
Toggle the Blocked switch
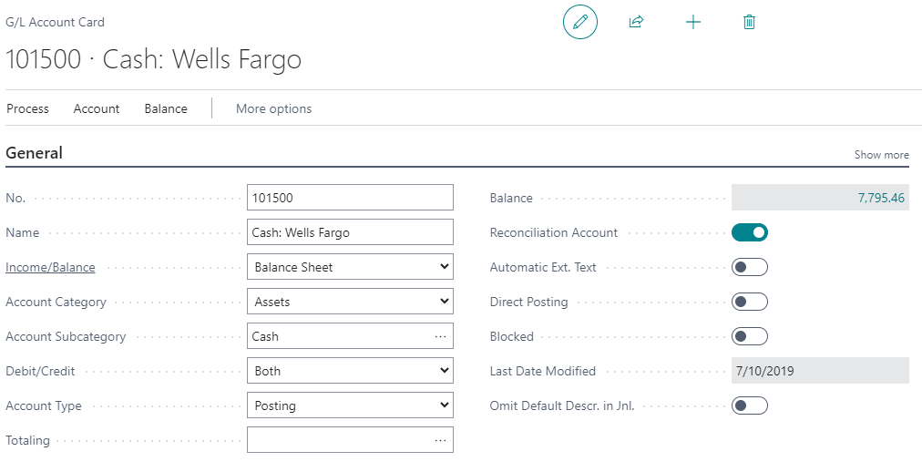coord(749,336)
